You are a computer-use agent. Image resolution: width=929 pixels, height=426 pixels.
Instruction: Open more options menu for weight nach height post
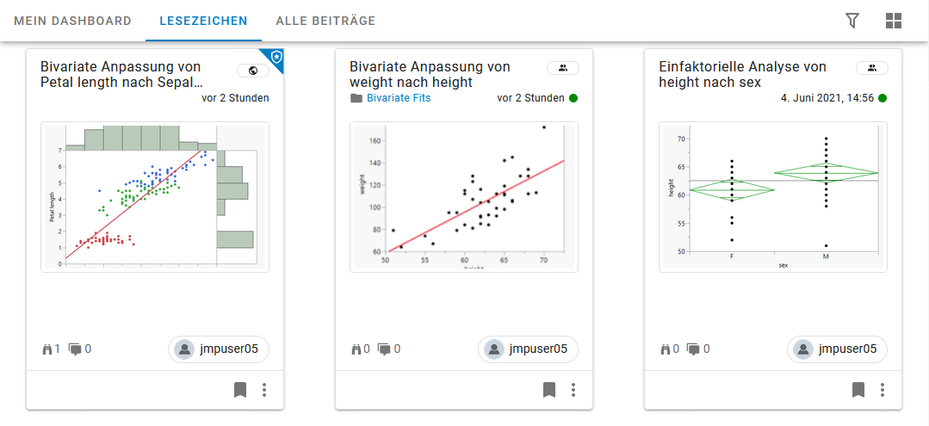573,390
